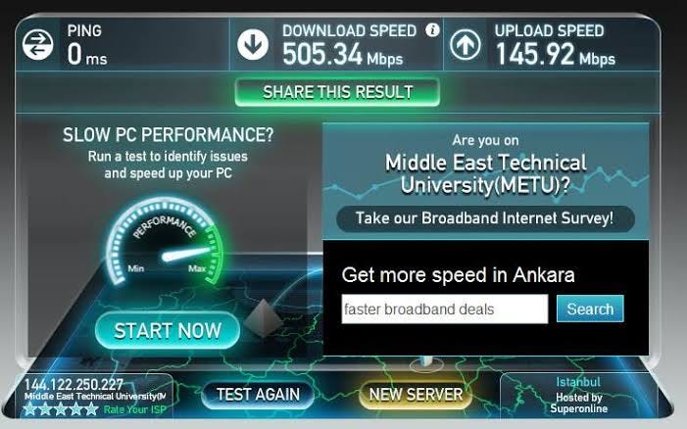Viewport: 687px width, 429px height.
Task: Rate ISP with the first star
Action: tap(29, 409)
